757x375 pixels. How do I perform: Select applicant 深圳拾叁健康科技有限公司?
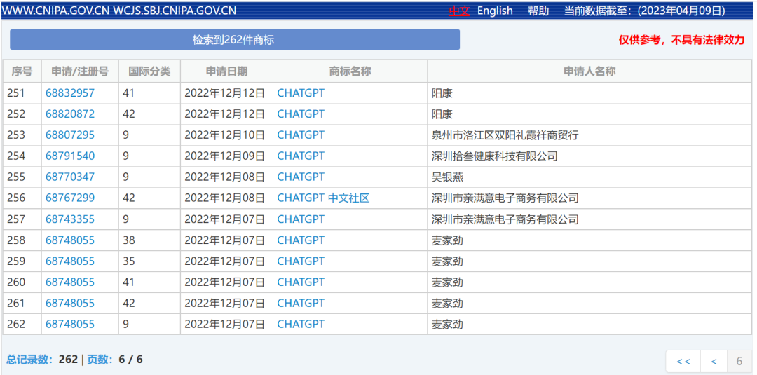coord(494,156)
